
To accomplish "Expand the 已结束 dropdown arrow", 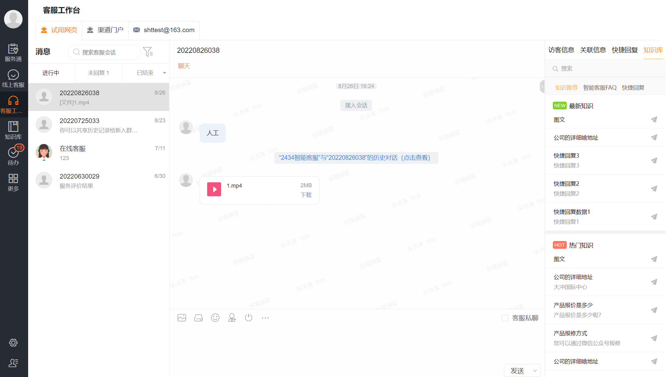I will click(x=164, y=73).
